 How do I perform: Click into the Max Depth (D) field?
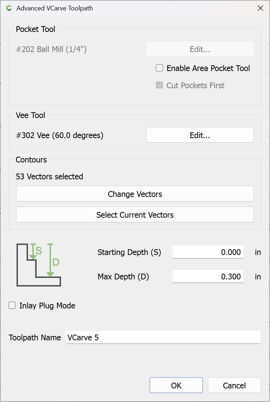pyautogui.click(x=208, y=276)
